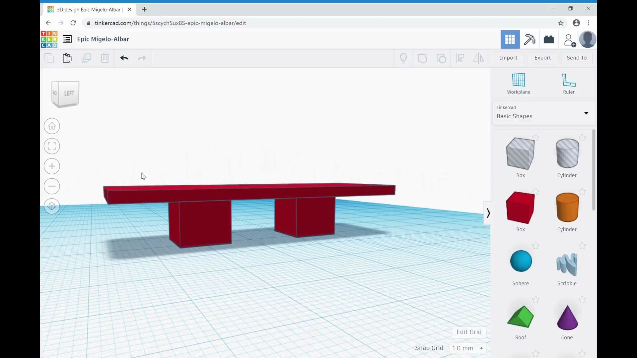This screenshot has width=637, height=358.
Task: Favorite the Sphere star
Action: tap(535, 245)
